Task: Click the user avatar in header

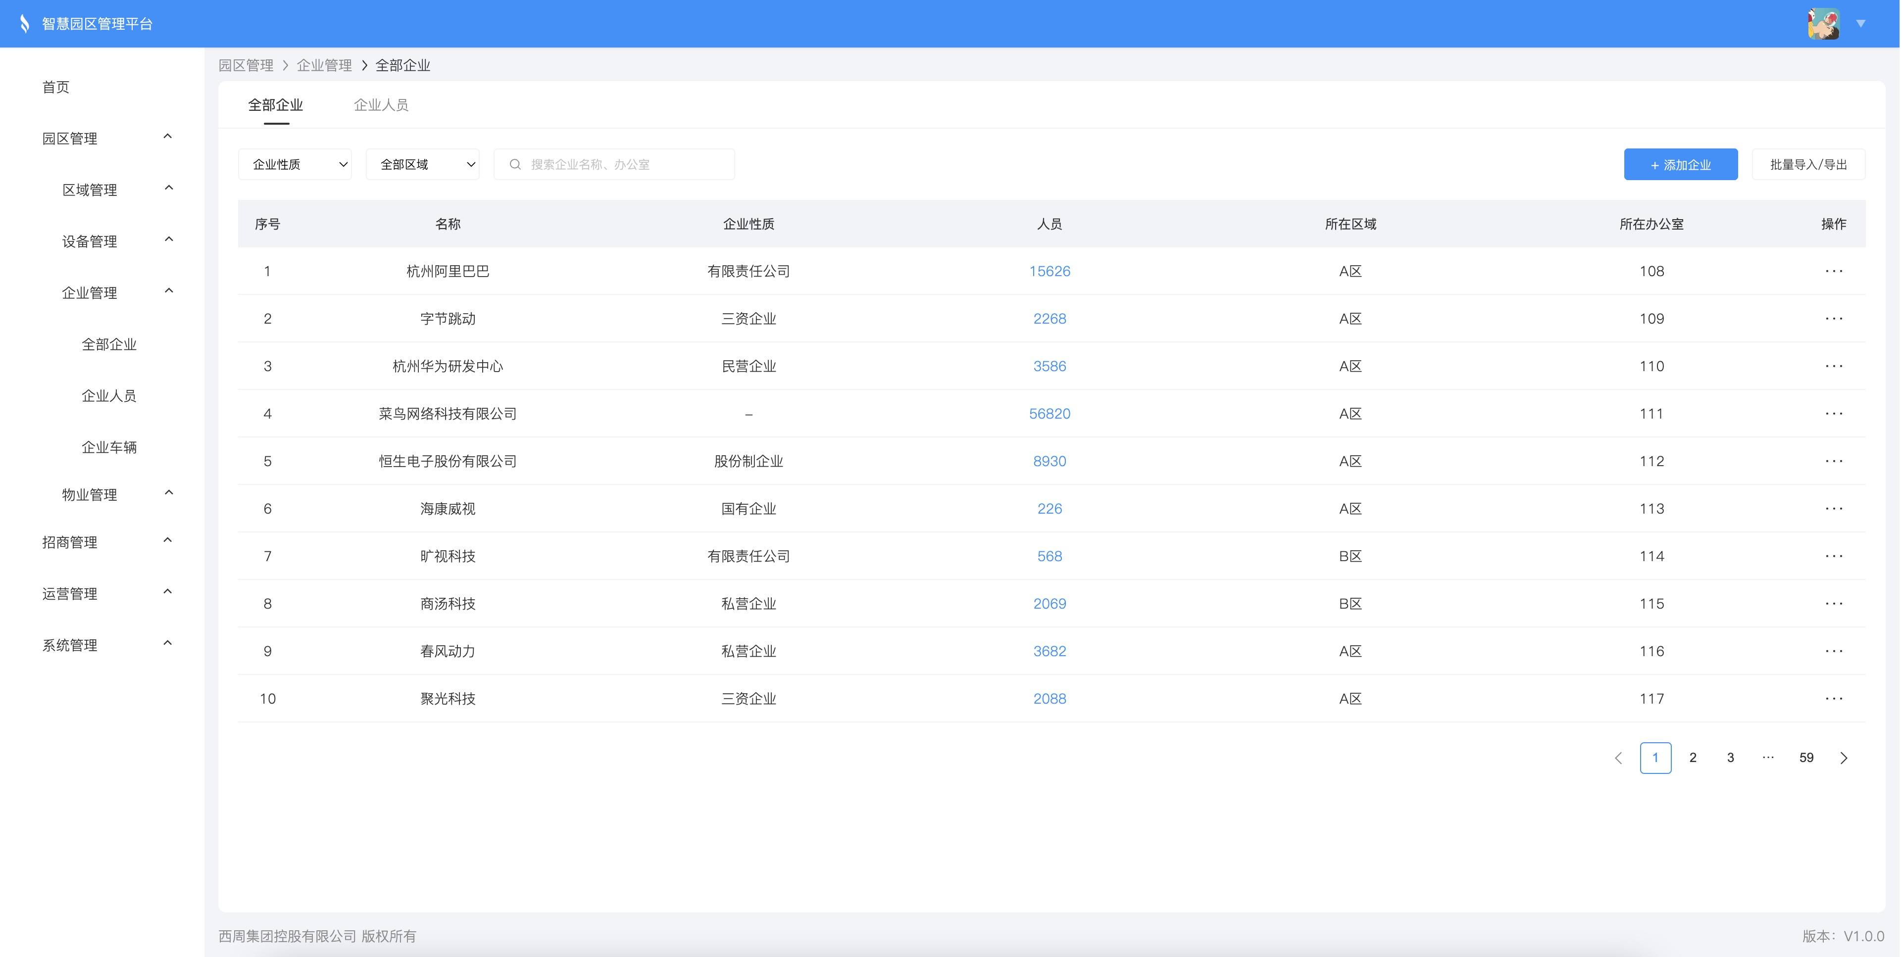Action: click(1823, 24)
